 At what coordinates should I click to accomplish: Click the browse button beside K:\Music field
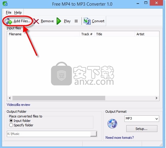(93, 134)
